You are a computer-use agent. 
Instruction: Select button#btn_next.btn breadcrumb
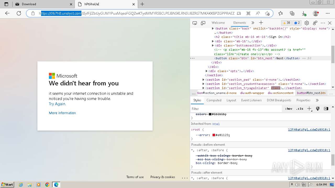coord(311,93)
